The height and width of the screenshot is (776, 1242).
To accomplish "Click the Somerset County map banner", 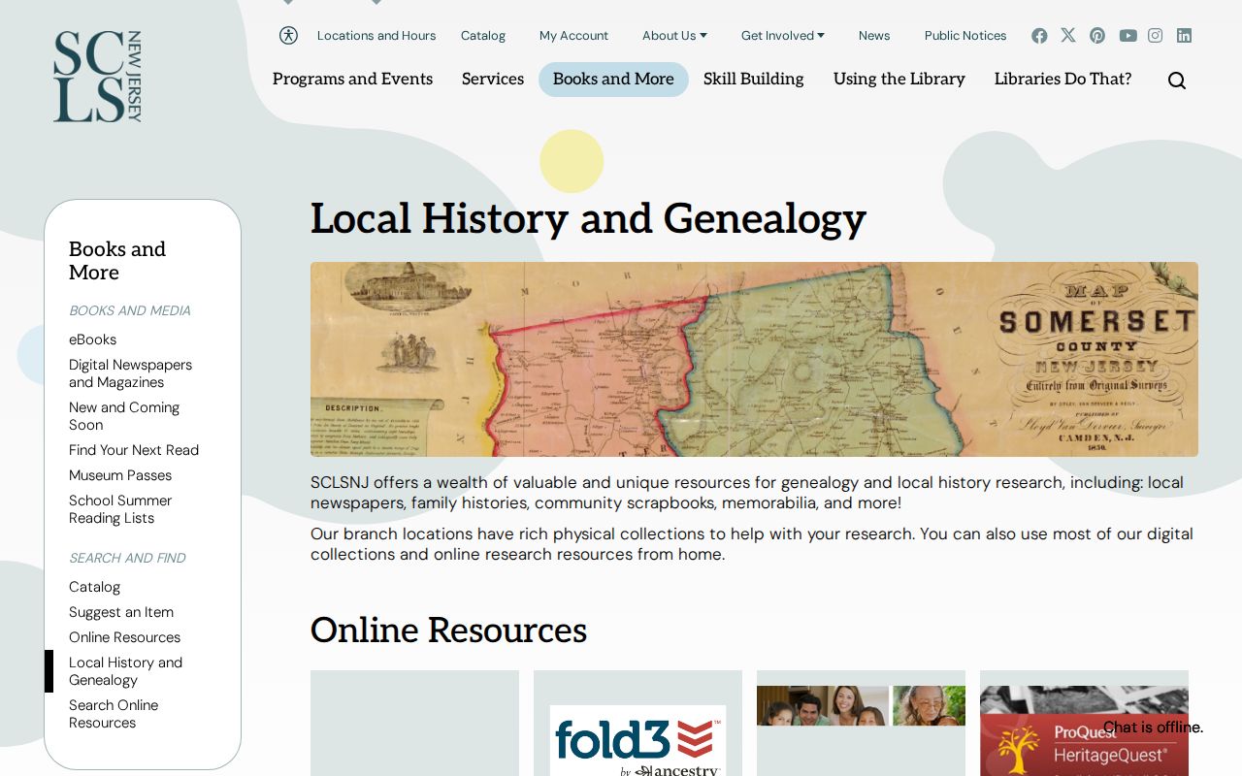I will [754, 359].
